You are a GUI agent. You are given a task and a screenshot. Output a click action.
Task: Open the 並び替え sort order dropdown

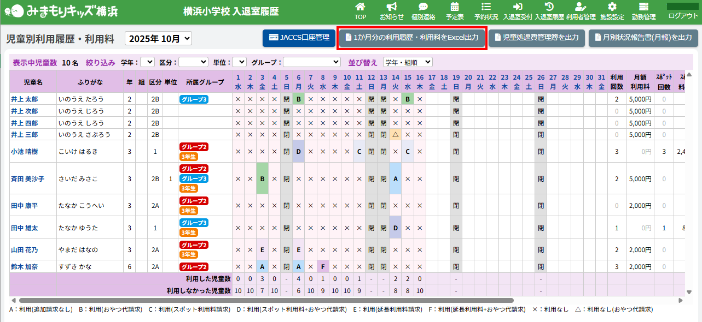[x=408, y=62]
